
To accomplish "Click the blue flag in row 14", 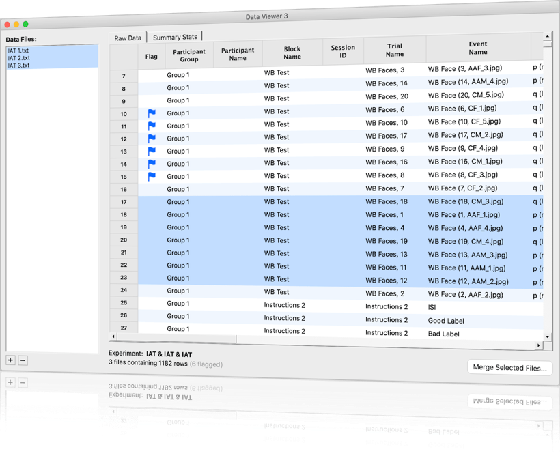I will click(x=152, y=164).
